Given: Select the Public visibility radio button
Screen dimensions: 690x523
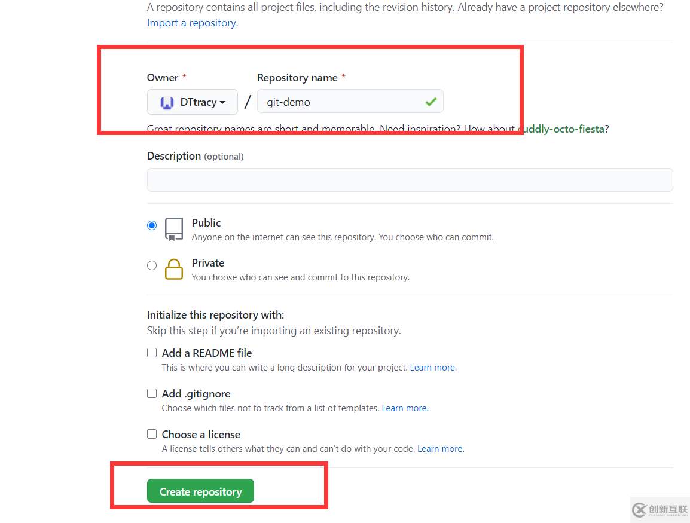Looking at the screenshot, I should coord(152,225).
